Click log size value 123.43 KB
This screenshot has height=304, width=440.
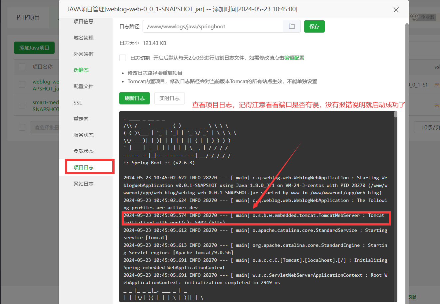pyautogui.click(x=155, y=43)
